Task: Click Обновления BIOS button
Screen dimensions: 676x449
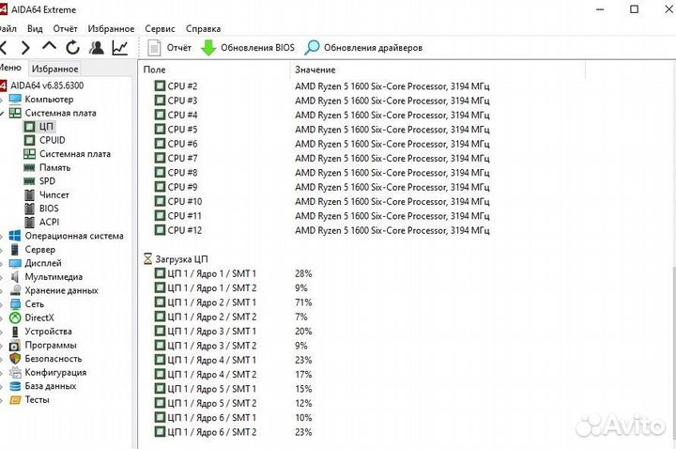Action: pos(248,48)
